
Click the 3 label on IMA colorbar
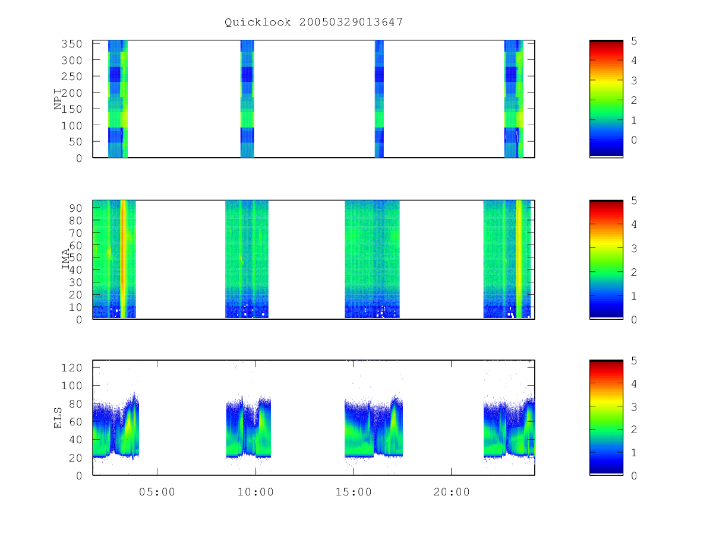(635, 248)
